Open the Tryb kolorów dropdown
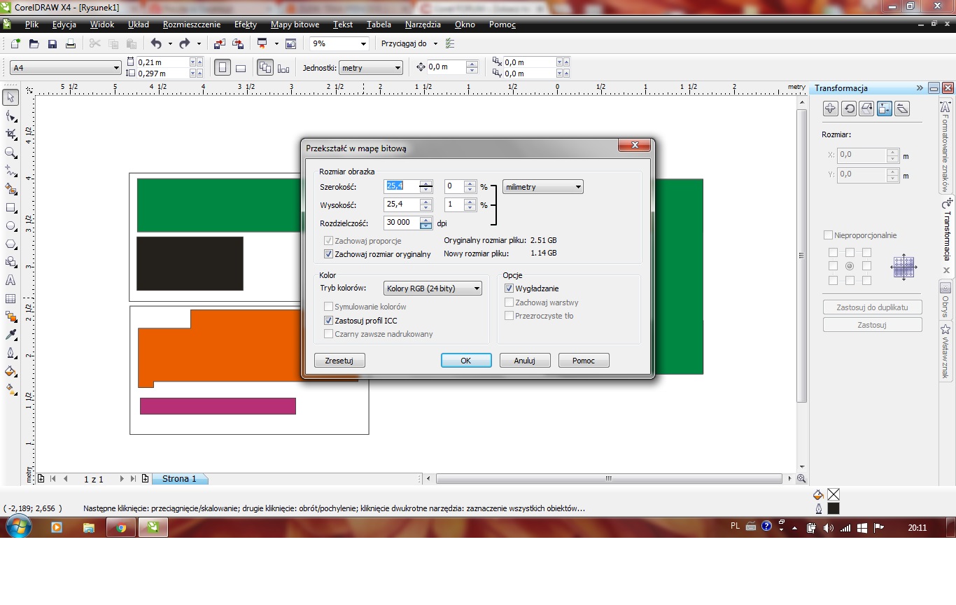 click(433, 288)
